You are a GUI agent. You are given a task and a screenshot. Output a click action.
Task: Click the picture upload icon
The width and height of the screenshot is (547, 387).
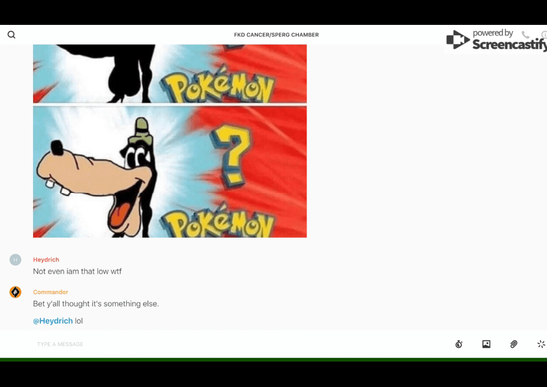pyautogui.click(x=486, y=344)
